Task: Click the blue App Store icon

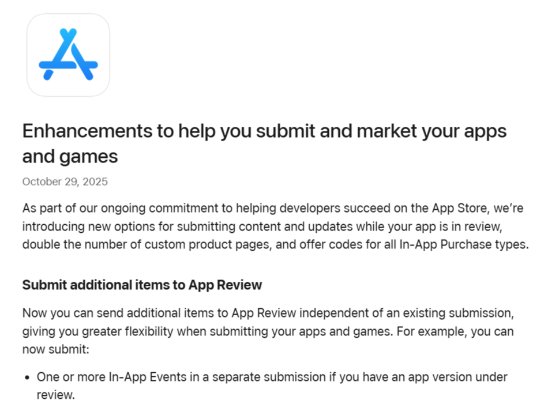Action: coord(68,55)
